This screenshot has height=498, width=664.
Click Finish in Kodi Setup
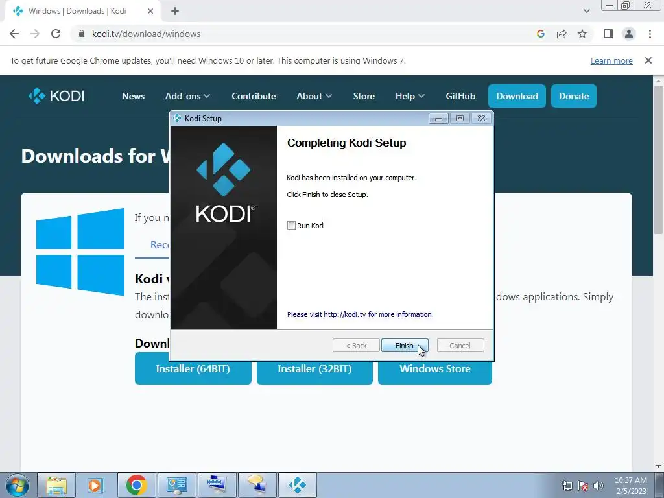(405, 346)
